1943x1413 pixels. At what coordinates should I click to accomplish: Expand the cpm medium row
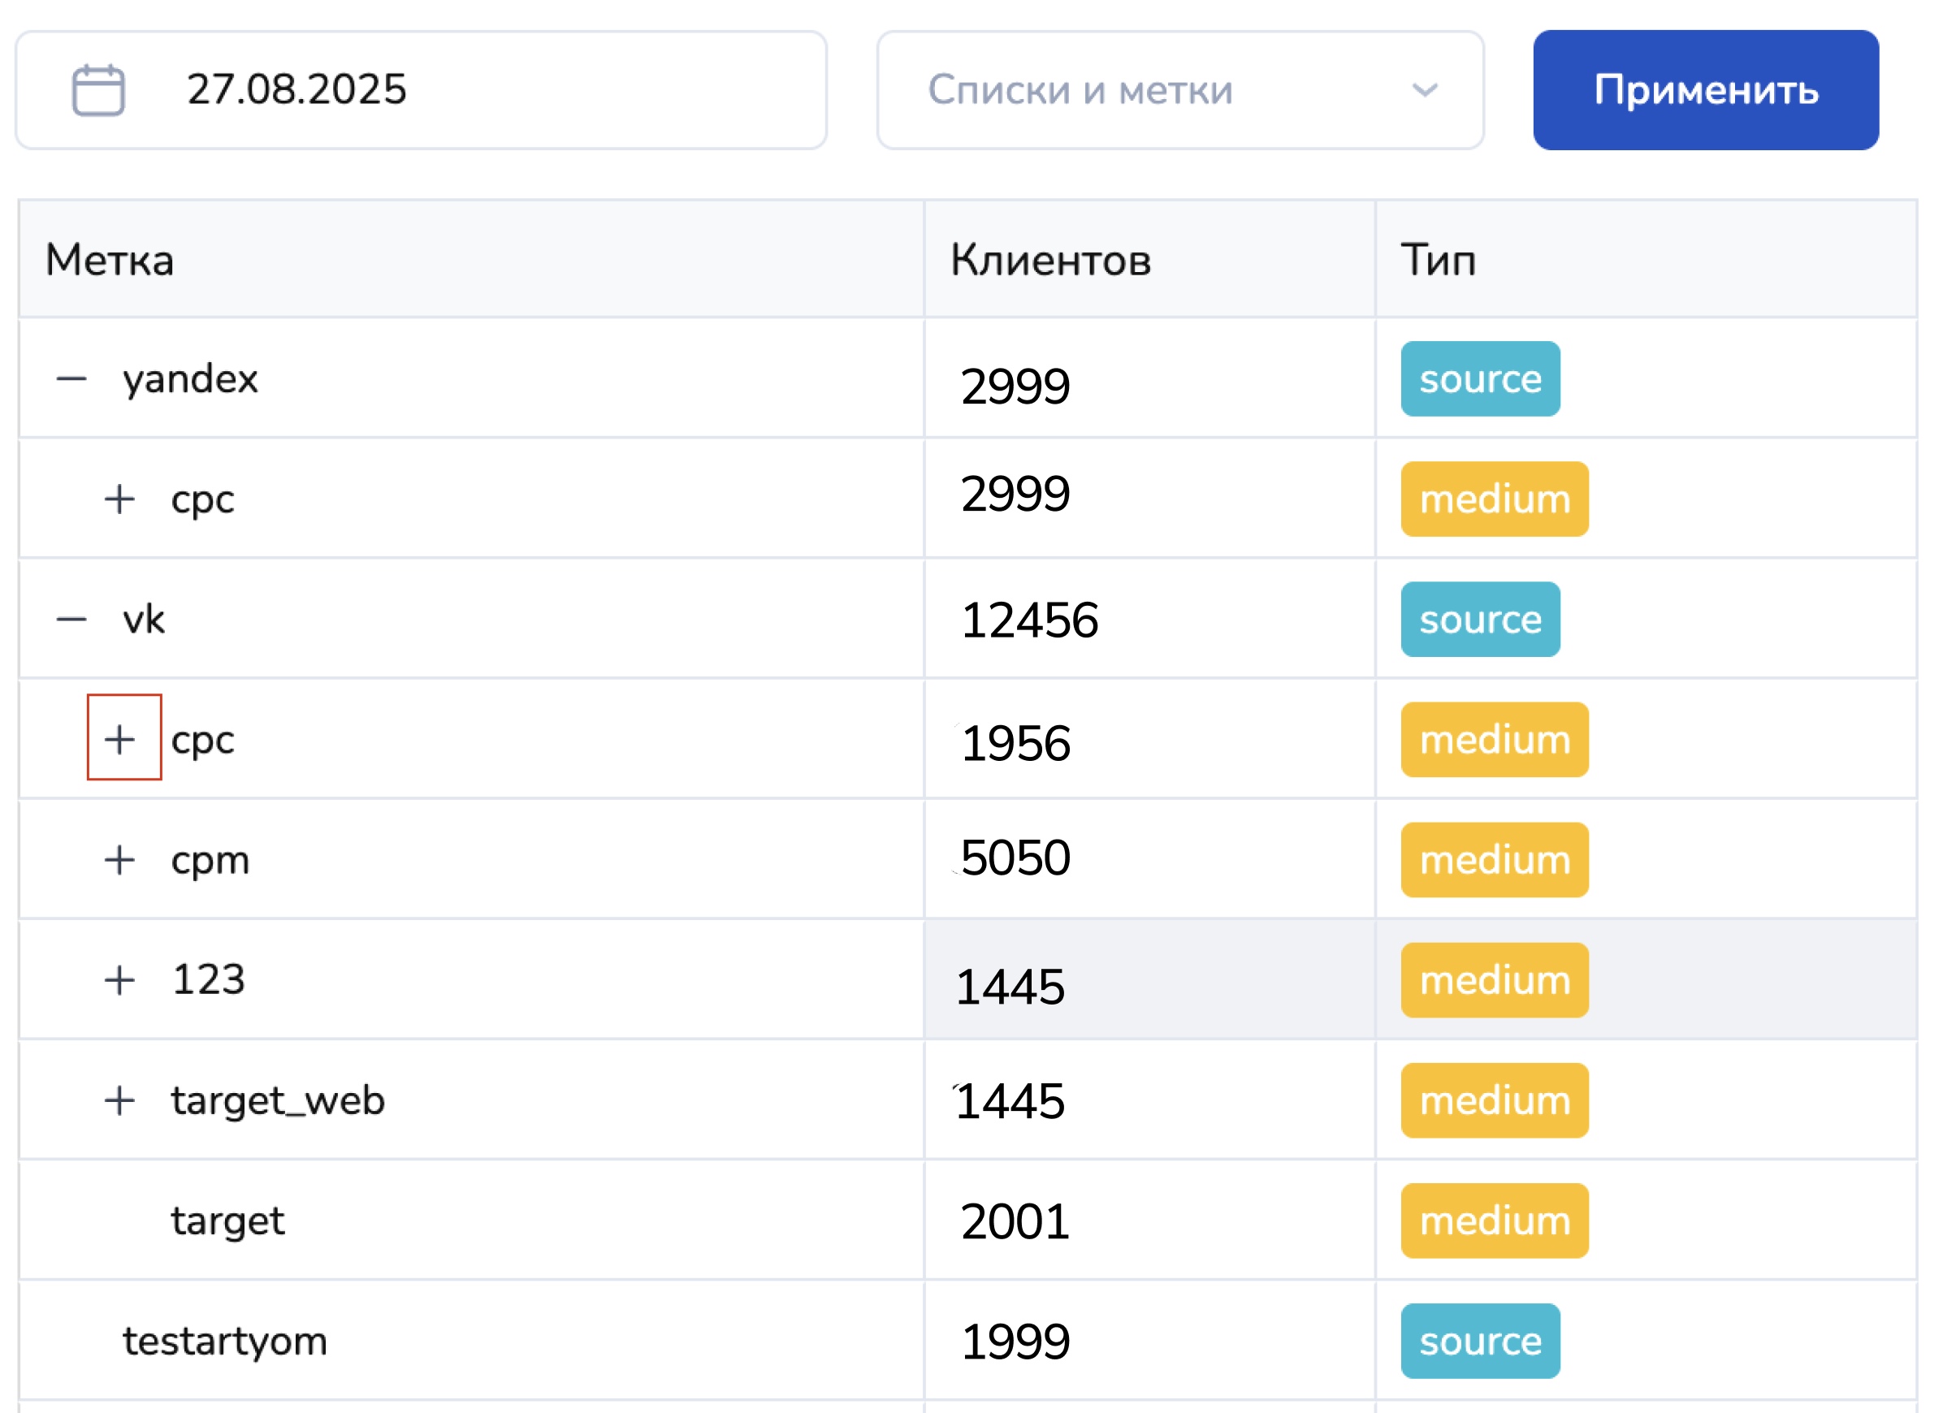click(x=119, y=860)
